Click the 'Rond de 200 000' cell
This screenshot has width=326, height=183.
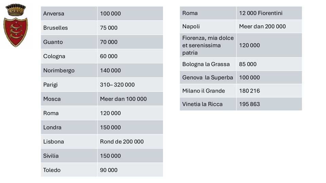130,142
